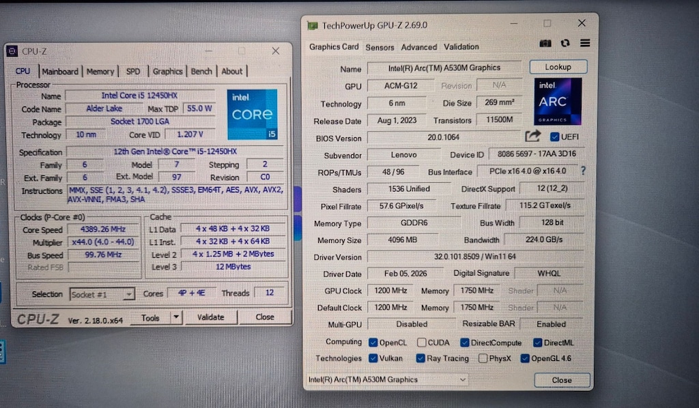Click the Close button in GPU-Z

tap(562, 380)
